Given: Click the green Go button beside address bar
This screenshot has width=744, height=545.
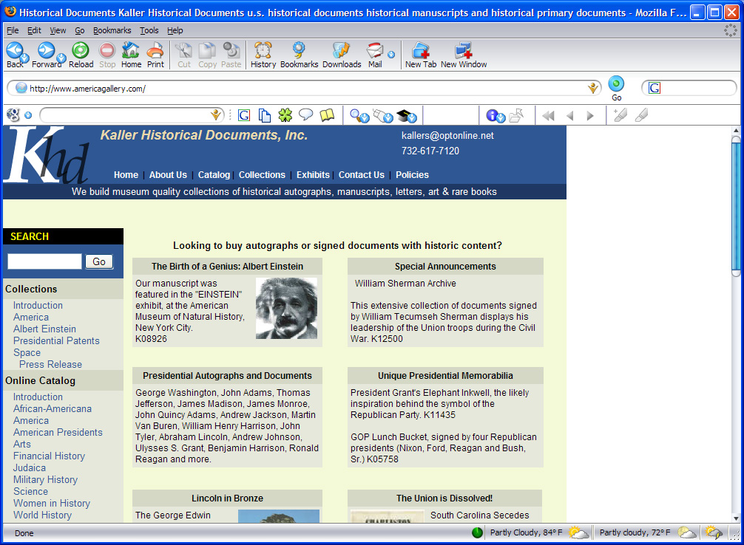Looking at the screenshot, I should click(616, 84).
